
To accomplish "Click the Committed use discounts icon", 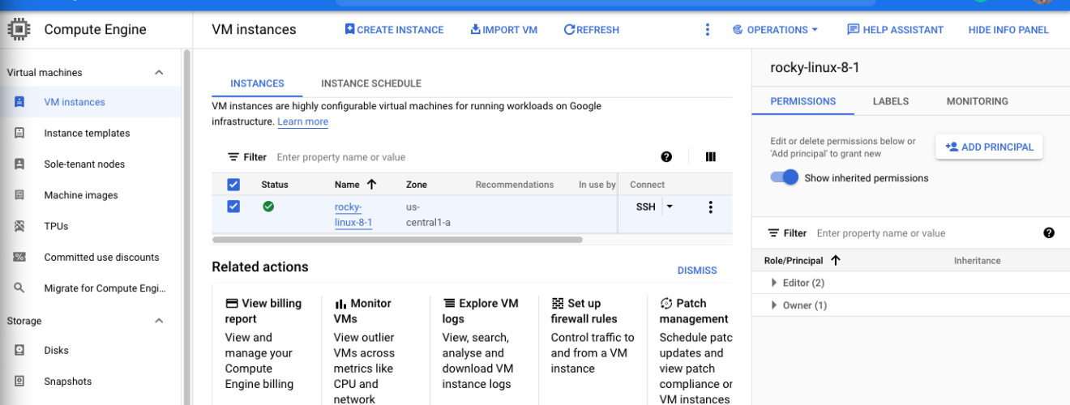I will pyautogui.click(x=19, y=257).
